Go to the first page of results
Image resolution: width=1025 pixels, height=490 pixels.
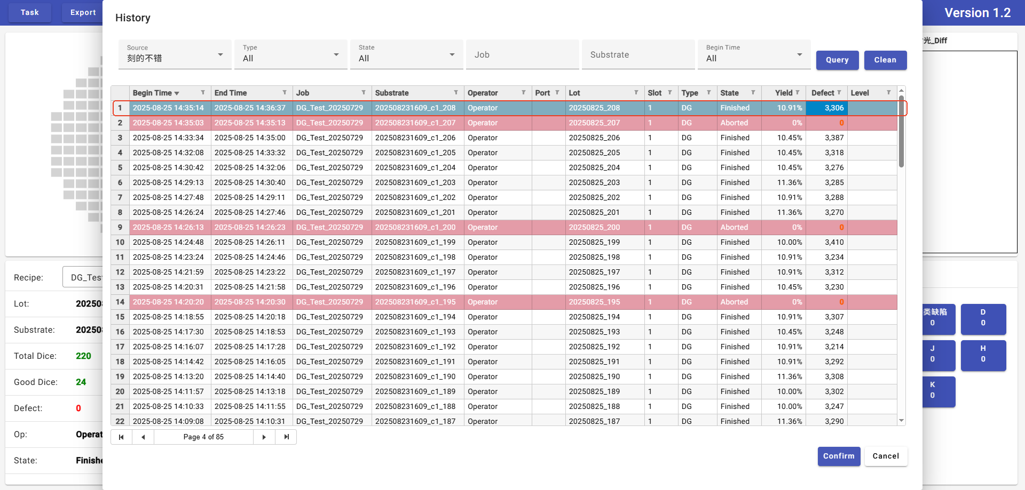121,437
